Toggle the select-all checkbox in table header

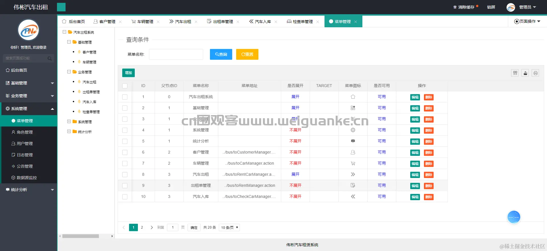click(x=125, y=86)
